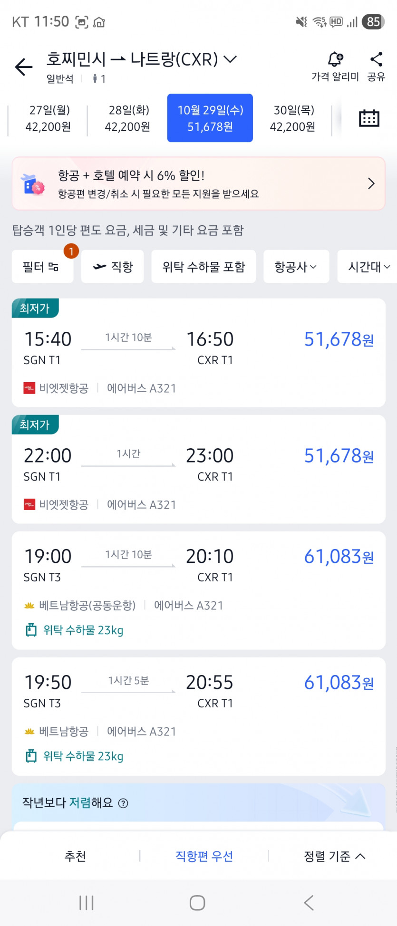Select the 27일(월) date tab
Viewport: 397px width, 926px height.
point(48,118)
